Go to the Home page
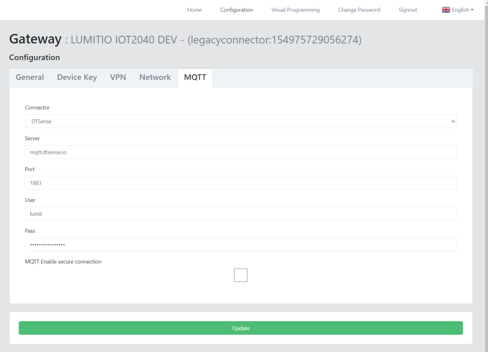 [x=194, y=10]
